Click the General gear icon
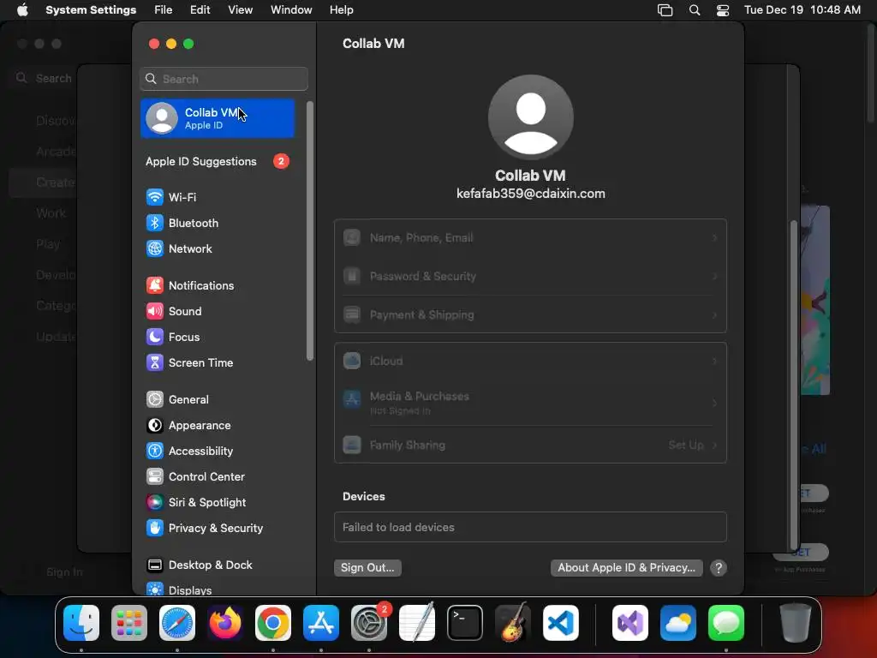This screenshot has height=658, width=877. [x=154, y=399]
